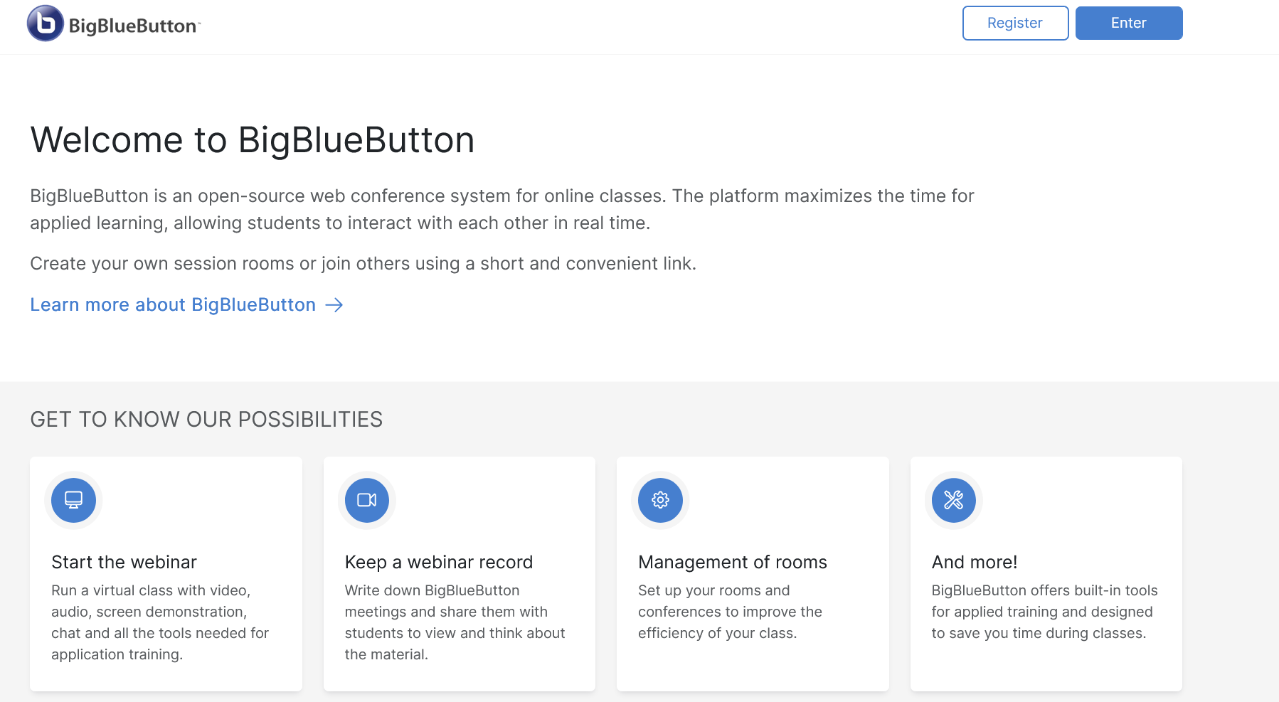Select the Keep a webinar record title
The height and width of the screenshot is (702, 1279).
(x=438, y=562)
